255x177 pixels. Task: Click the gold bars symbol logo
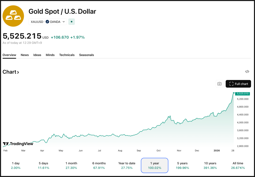13,16
